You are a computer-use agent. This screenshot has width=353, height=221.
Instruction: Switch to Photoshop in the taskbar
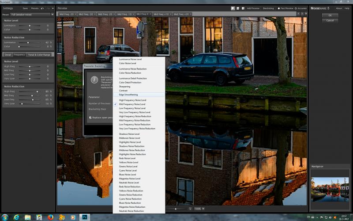(x=85, y=217)
